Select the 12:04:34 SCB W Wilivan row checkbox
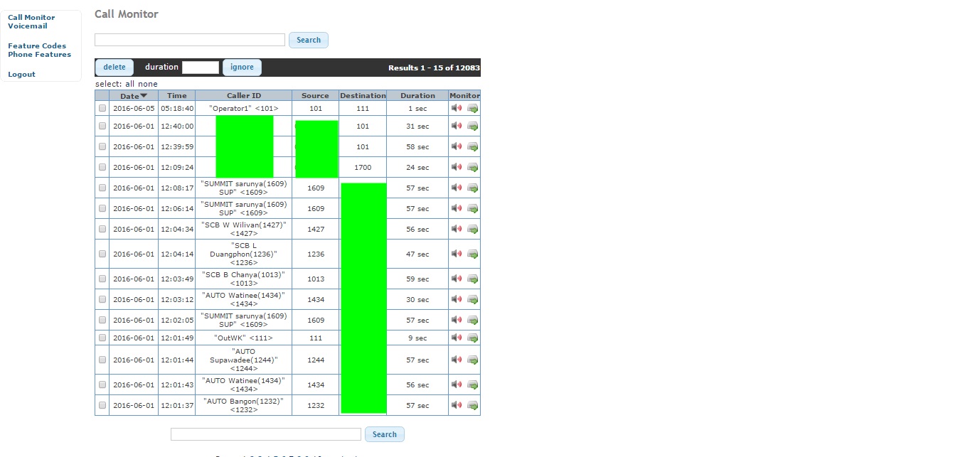This screenshot has width=953, height=457. click(102, 229)
